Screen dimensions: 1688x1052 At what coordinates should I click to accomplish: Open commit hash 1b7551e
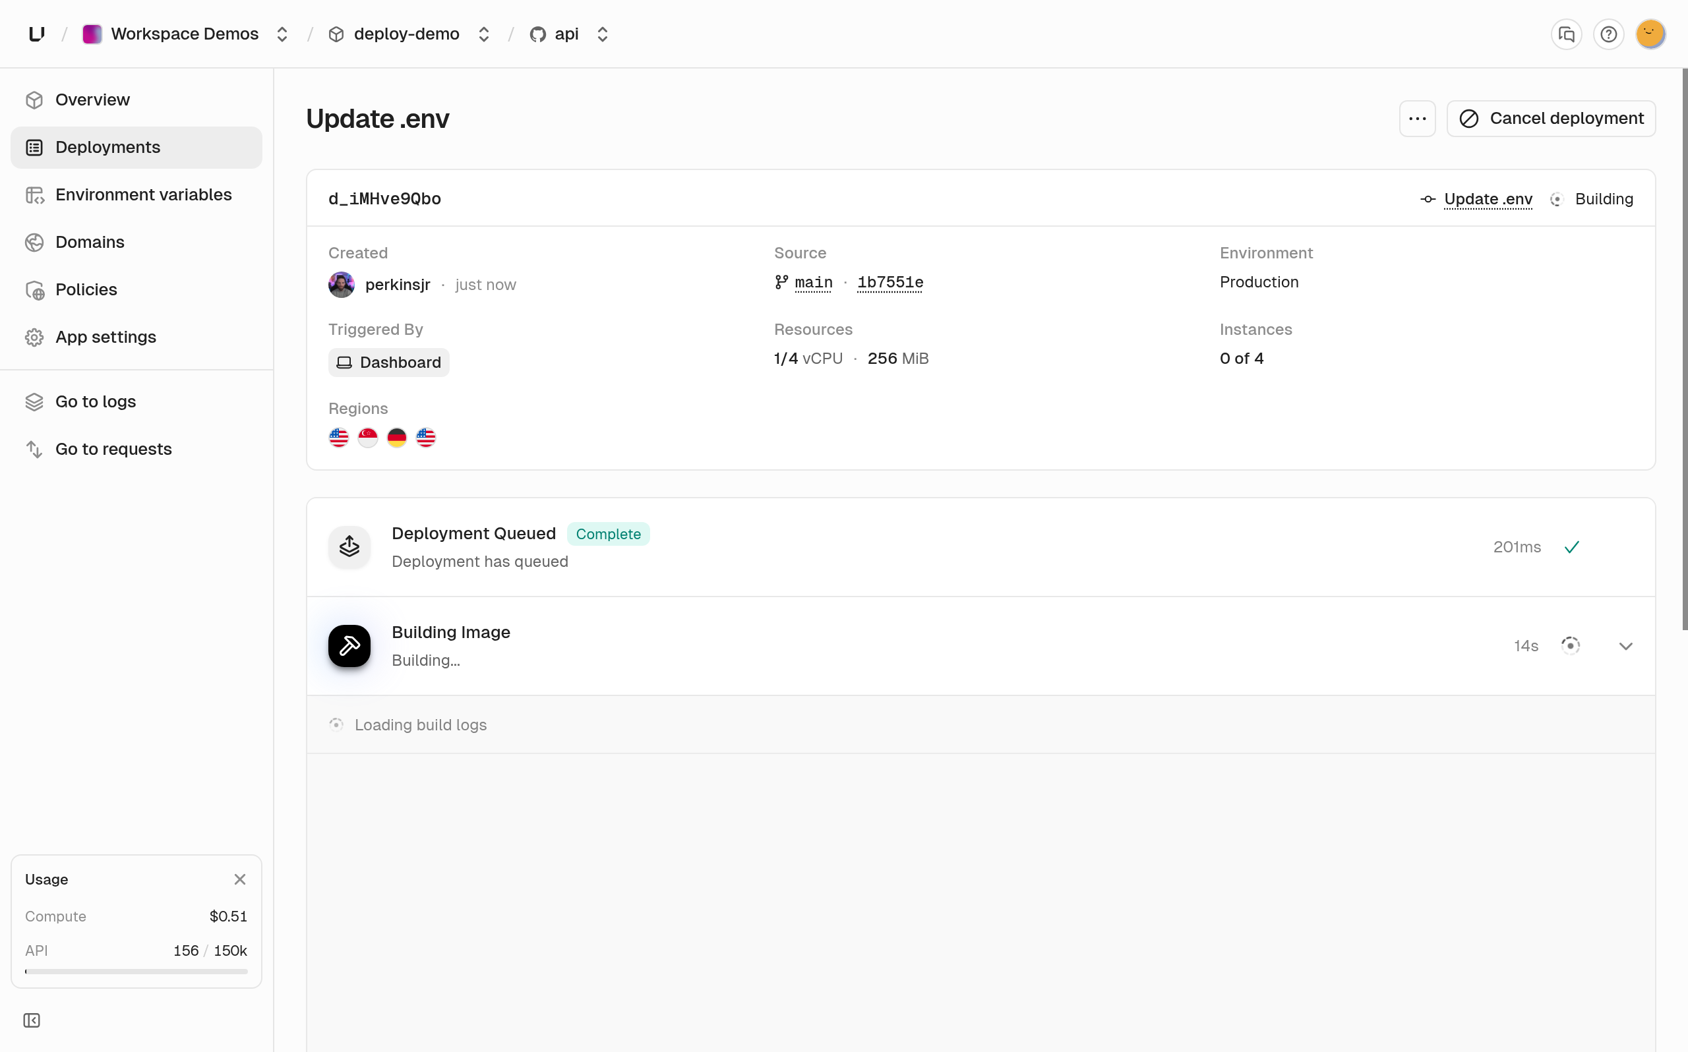point(890,283)
